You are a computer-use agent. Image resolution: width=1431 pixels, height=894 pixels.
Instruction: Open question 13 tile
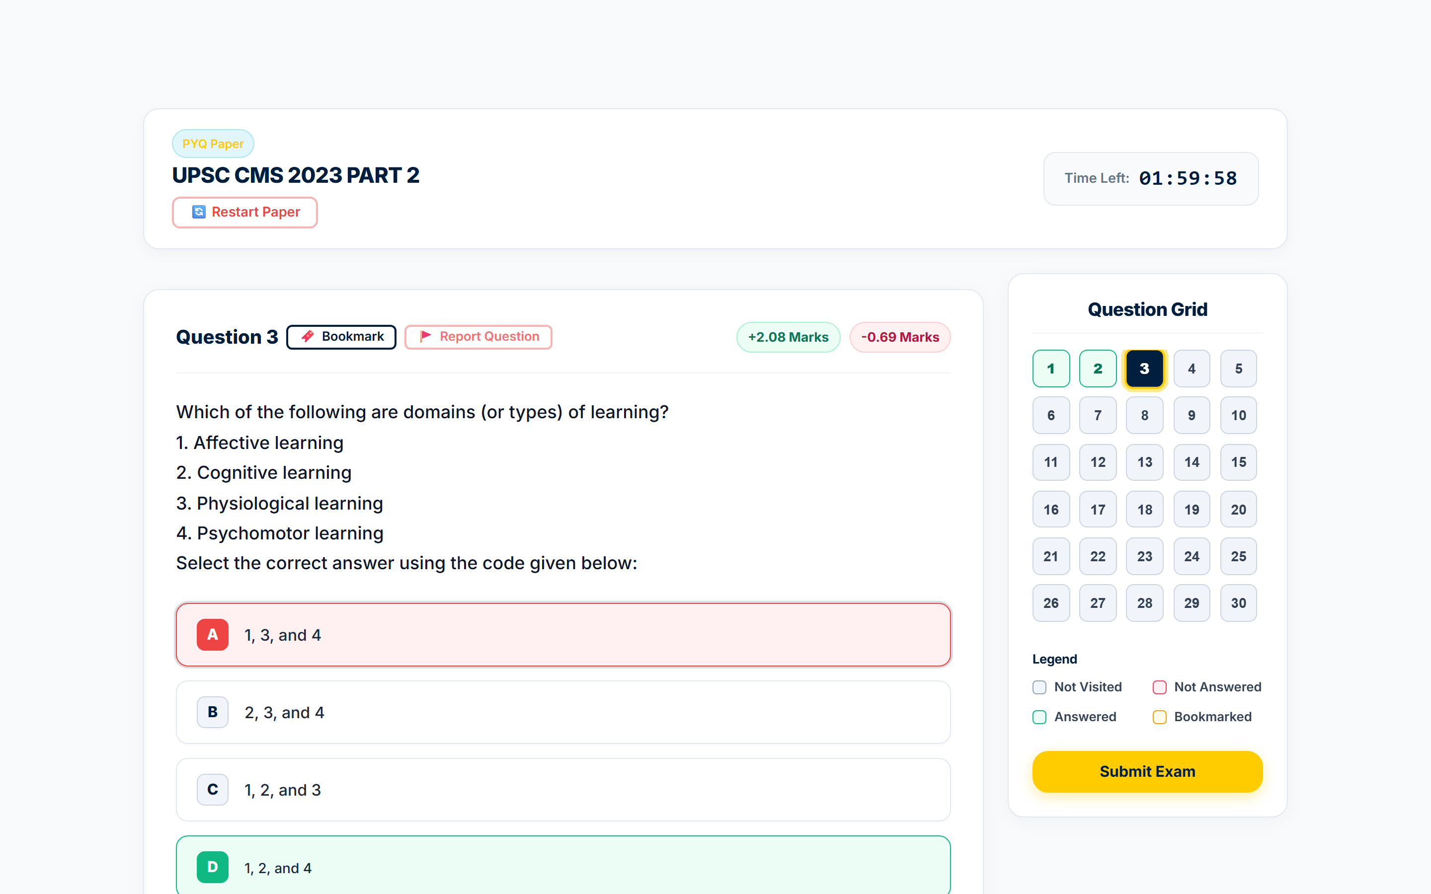tap(1144, 462)
